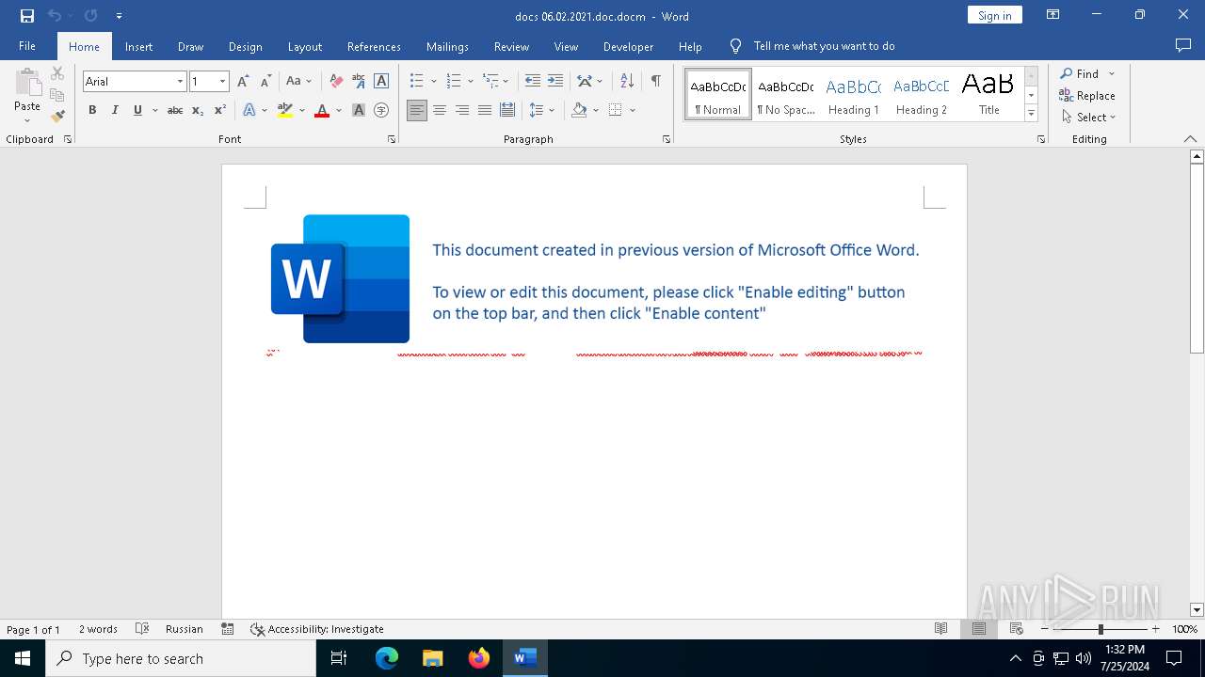Click the red font color swatch button

(322, 110)
